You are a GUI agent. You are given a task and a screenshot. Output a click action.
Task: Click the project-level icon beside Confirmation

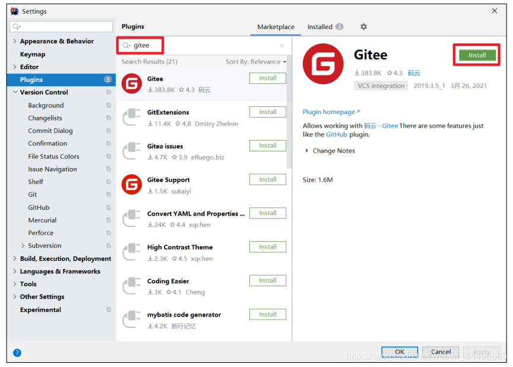[x=109, y=143]
